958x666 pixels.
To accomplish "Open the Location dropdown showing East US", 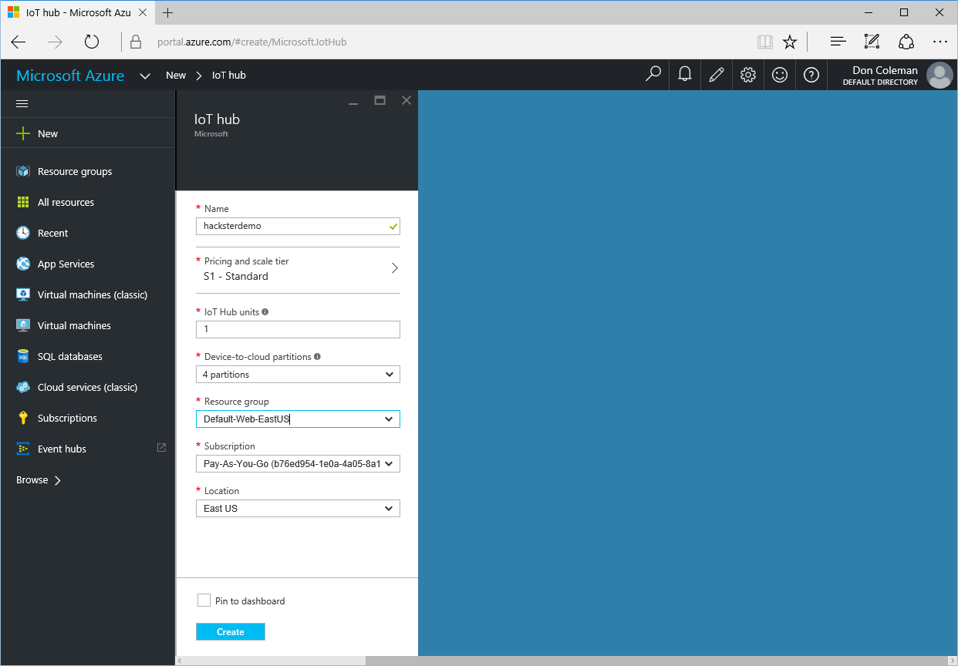I will [298, 509].
